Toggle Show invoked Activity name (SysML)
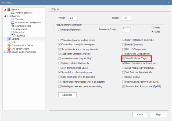 pyautogui.click(x=123, y=86)
